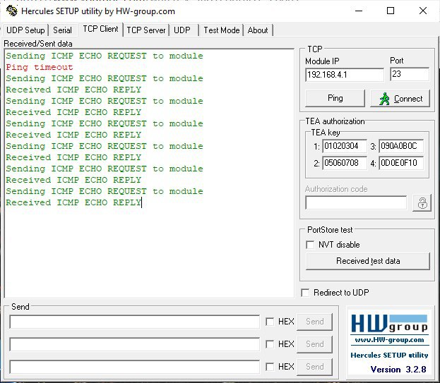Switch to the TCP Server tab
The width and height of the screenshot is (440, 383).
coord(145,30)
